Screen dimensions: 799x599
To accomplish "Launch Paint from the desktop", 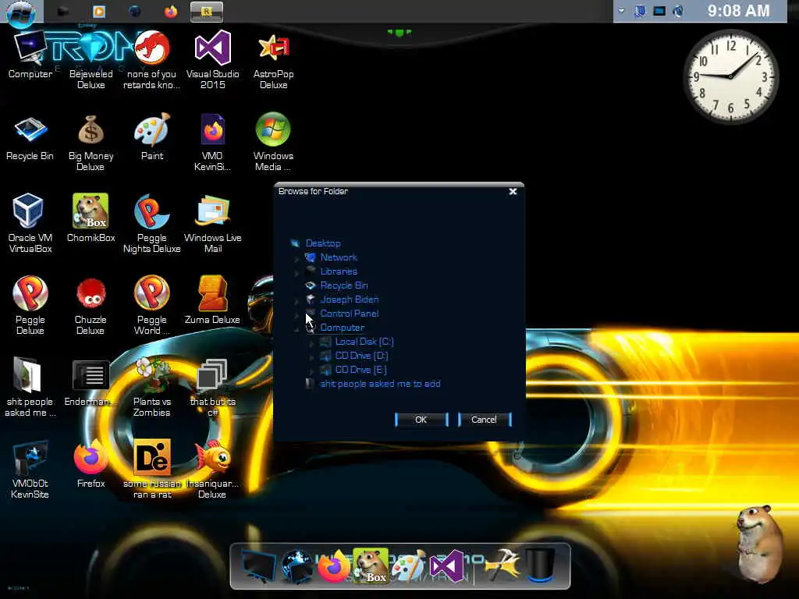I will pyautogui.click(x=152, y=137).
